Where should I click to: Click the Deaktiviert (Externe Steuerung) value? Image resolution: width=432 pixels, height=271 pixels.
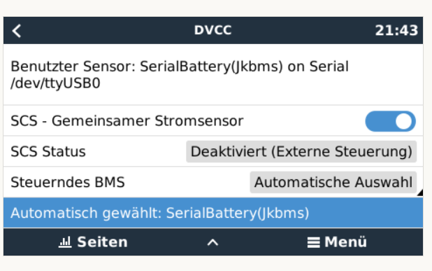coord(301,151)
